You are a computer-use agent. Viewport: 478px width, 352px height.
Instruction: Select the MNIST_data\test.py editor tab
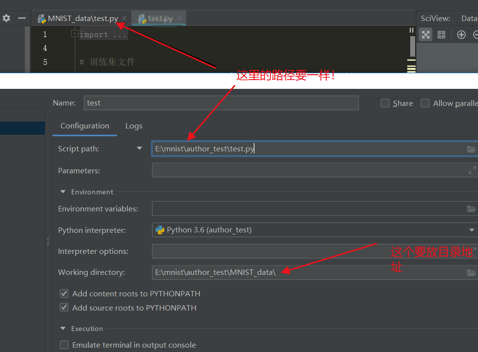click(81, 18)
